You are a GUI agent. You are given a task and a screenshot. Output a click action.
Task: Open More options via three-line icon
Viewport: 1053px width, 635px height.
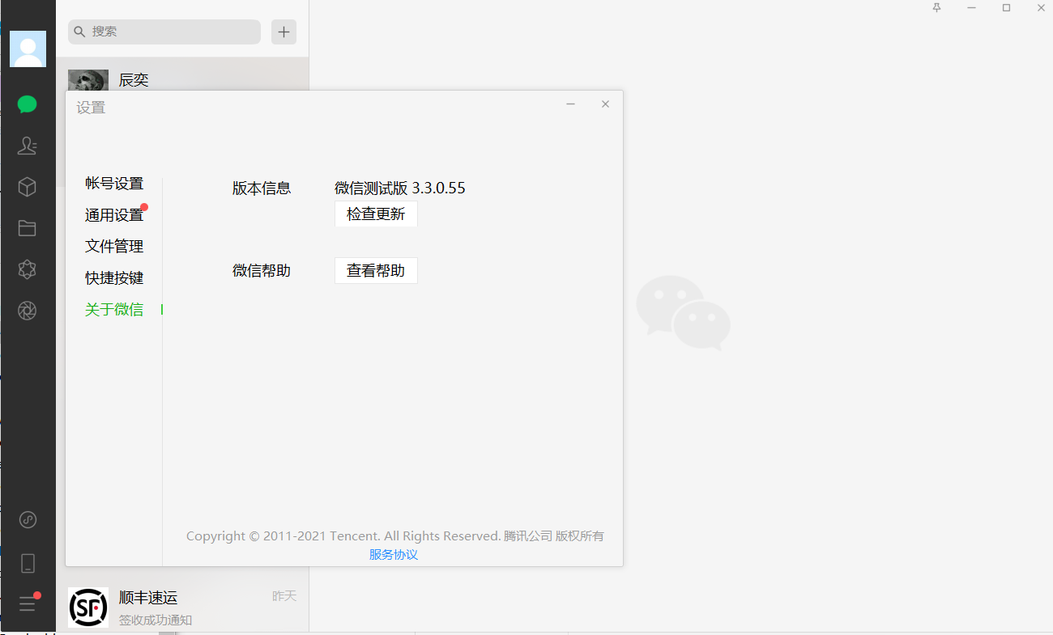[x=28, y=603]
